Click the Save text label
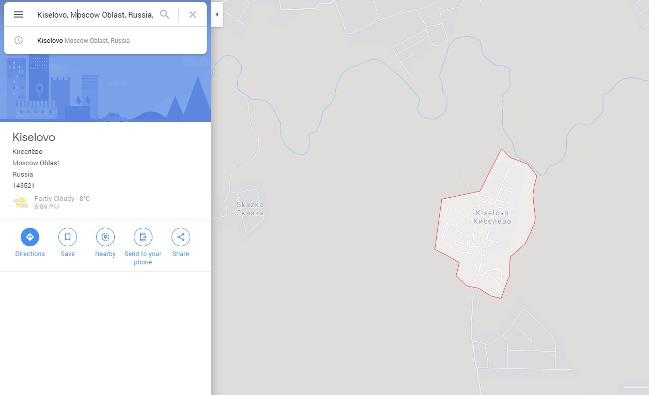649x395 pixels. (x=68, y=254)
